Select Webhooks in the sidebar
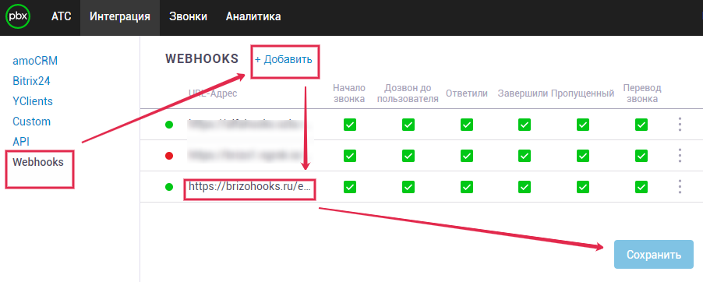 [38, 162]
